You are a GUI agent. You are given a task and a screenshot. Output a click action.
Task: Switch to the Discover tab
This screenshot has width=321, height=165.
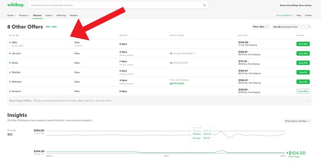click(37, 15)
